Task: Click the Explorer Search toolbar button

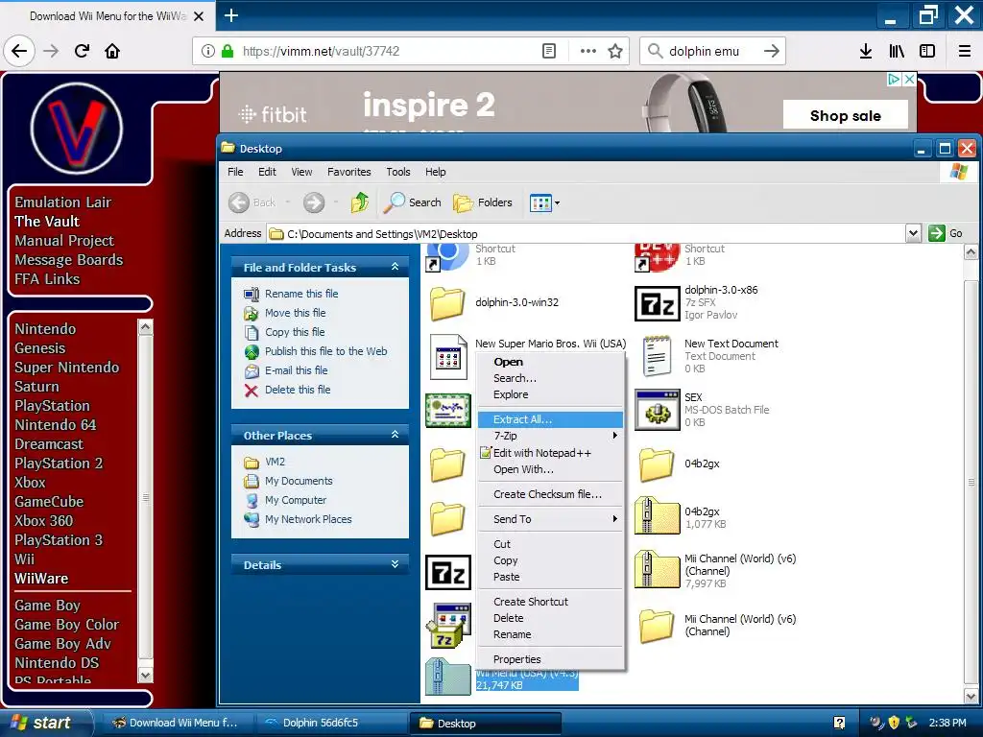Action: pyautogui.click(x=412, y=202)
